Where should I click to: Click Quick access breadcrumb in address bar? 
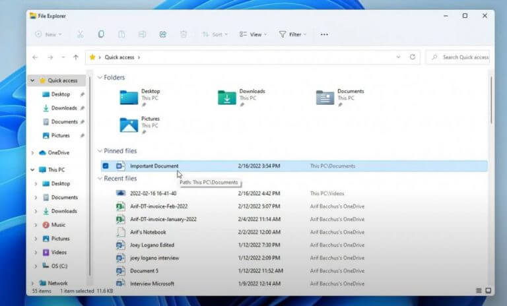119,57
